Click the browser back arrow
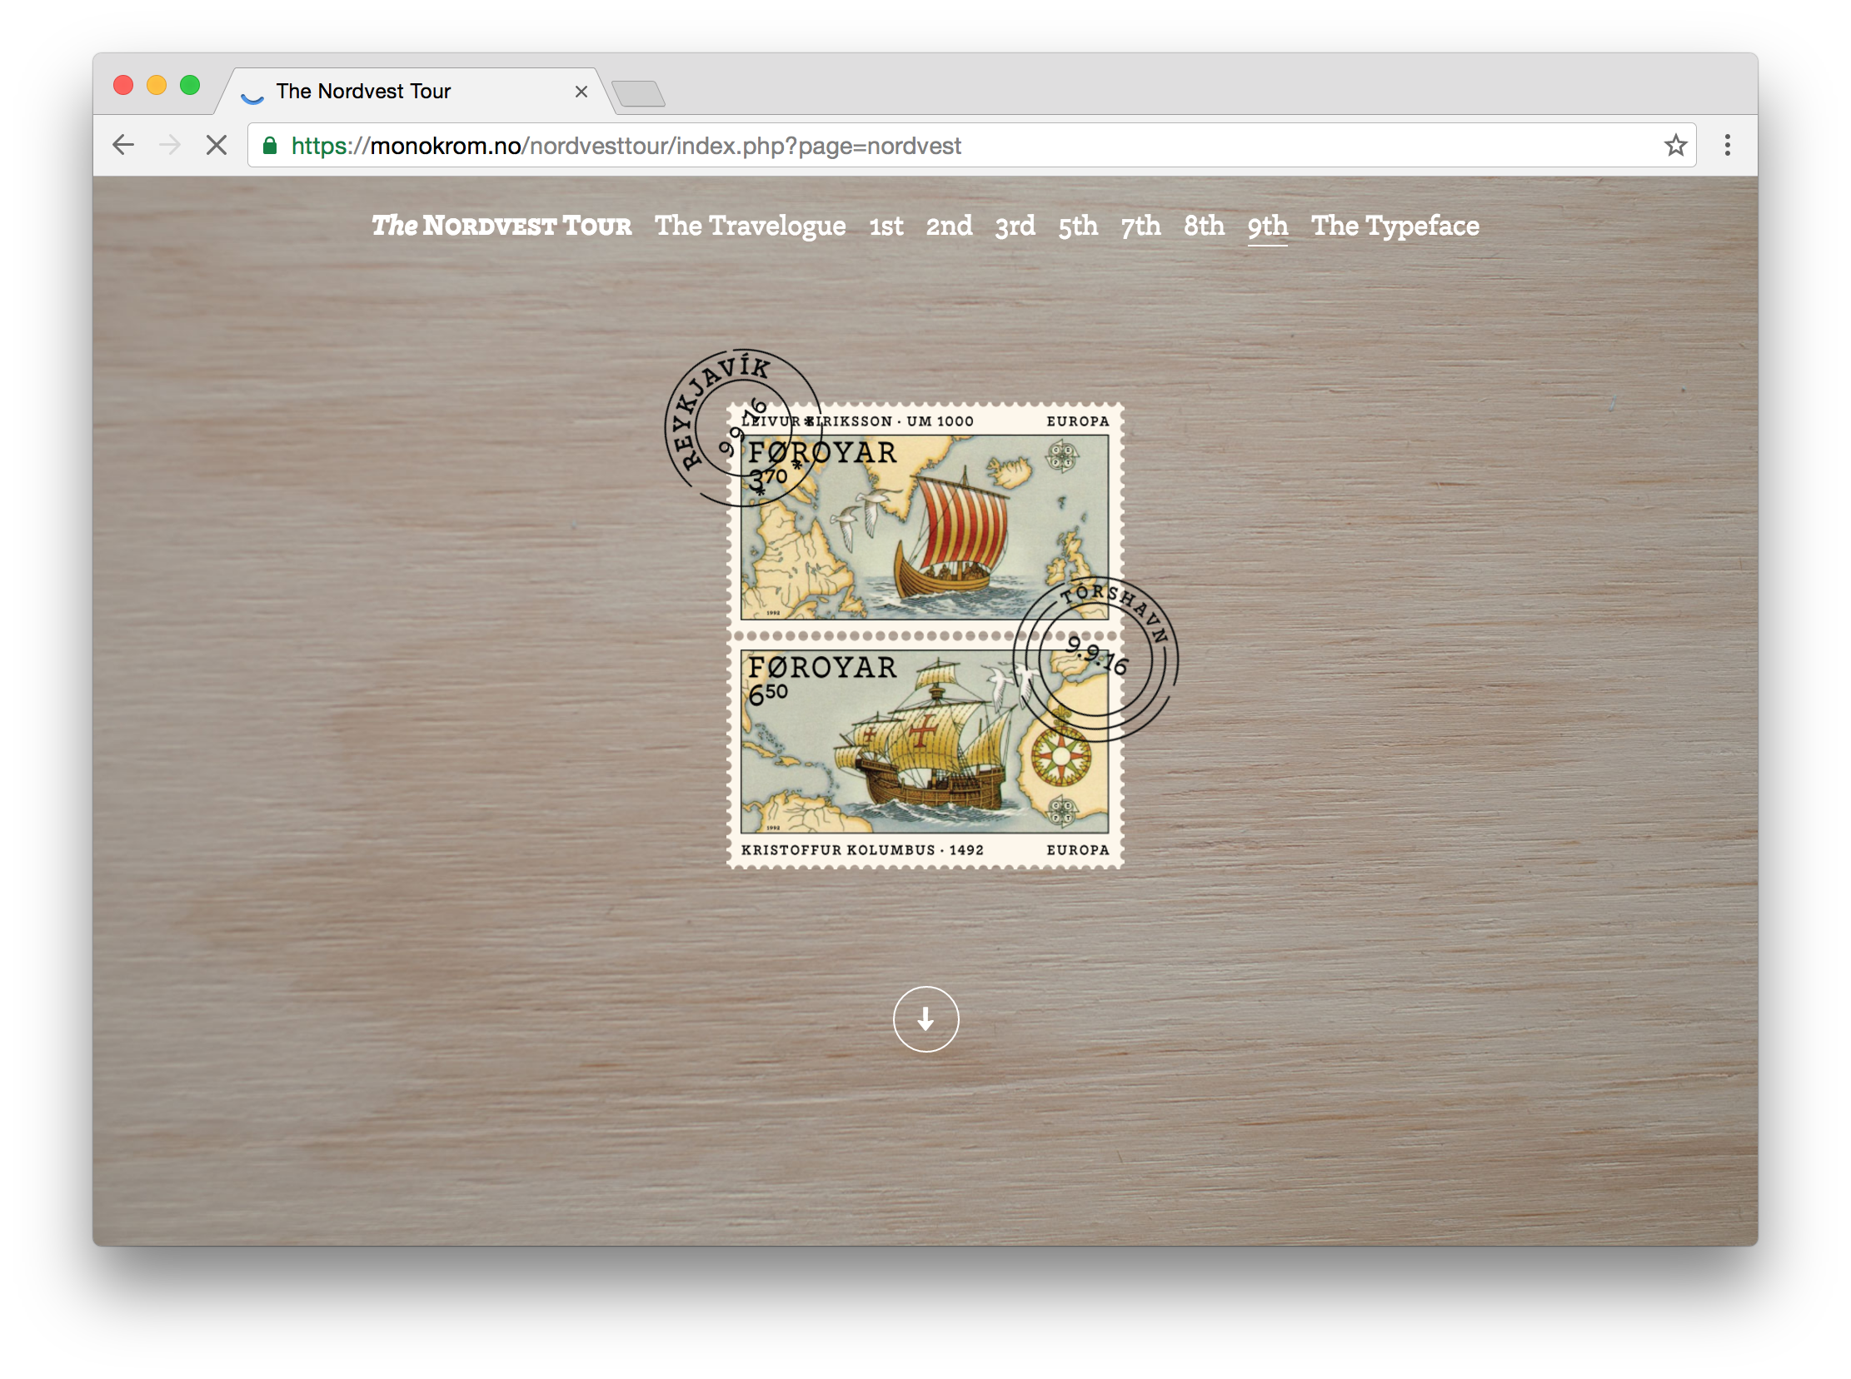The image size is (1851, 1379). (123, 145)
